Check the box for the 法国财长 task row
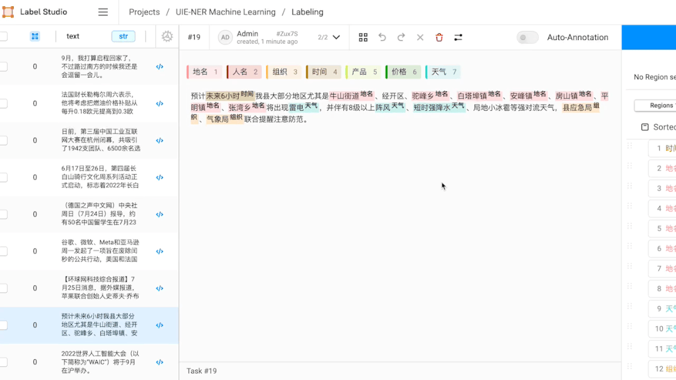 tap(4, 103)
